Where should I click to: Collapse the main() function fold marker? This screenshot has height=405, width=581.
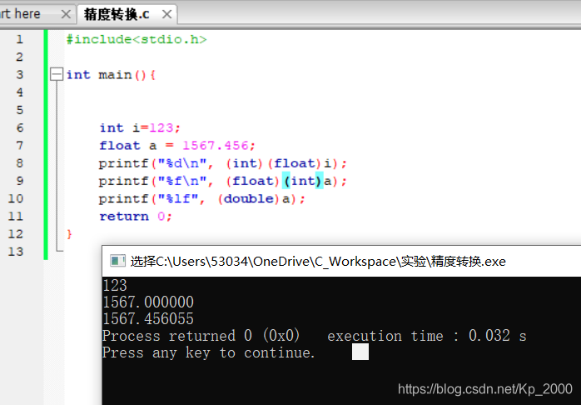click(57, 74)
